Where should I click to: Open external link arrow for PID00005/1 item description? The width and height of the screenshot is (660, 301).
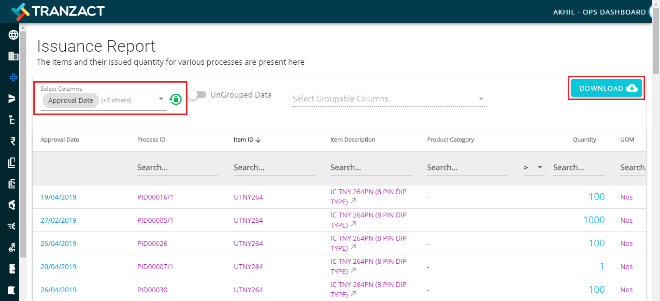(x=354, y=224)
